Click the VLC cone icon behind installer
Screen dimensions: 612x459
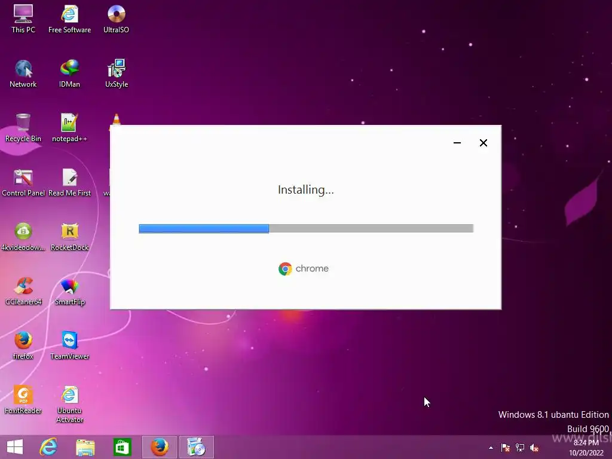point(116,119)
